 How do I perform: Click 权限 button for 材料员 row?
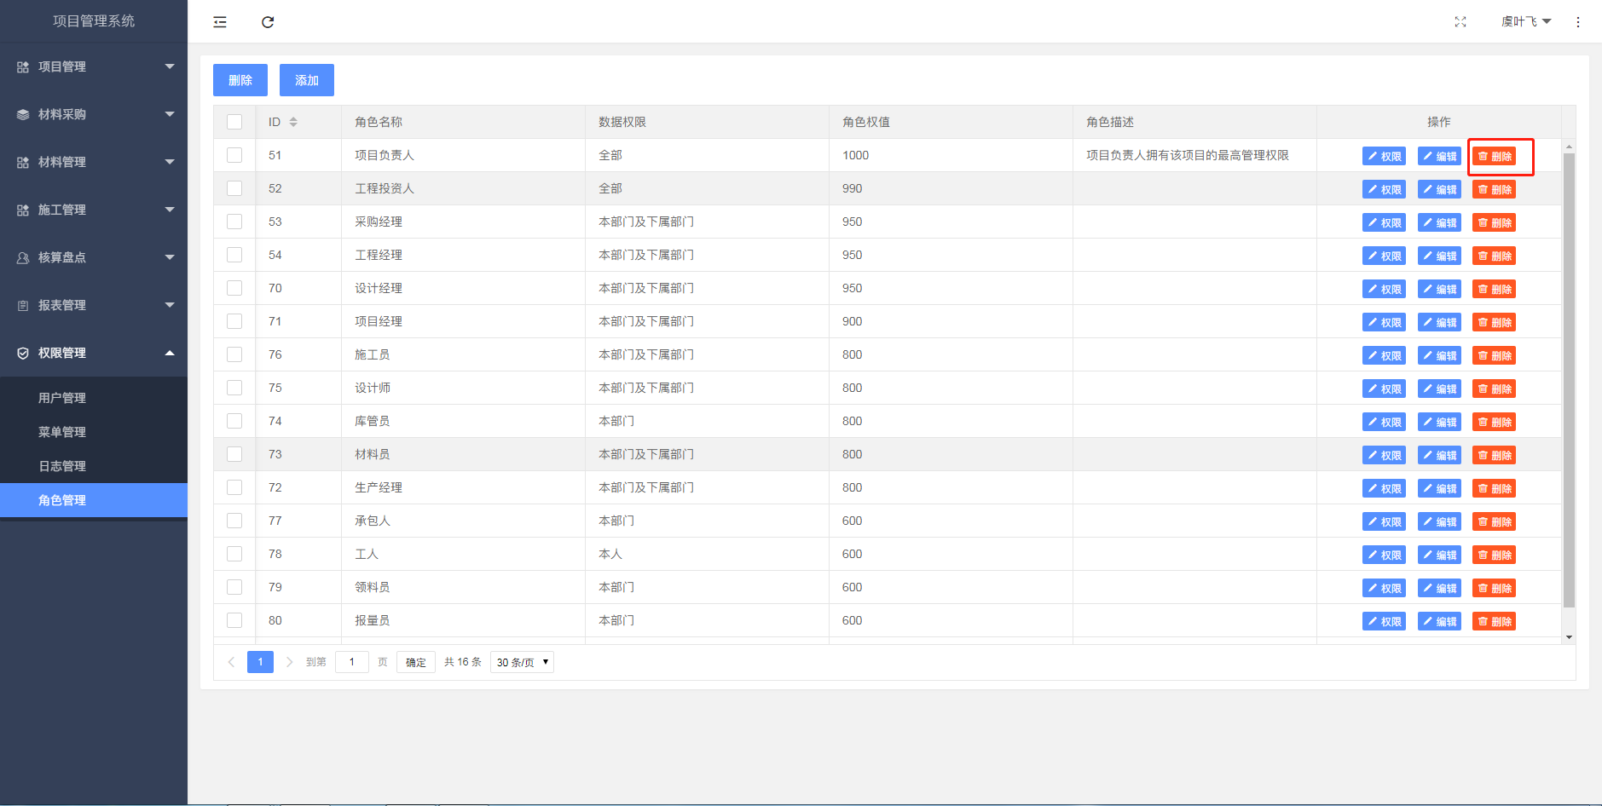[x=1384, y=455]
